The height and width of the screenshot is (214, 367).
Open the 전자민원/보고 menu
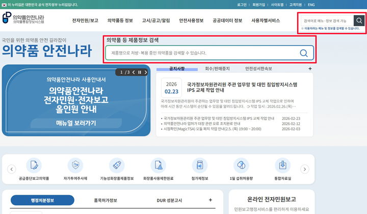[x=85, y=20]
